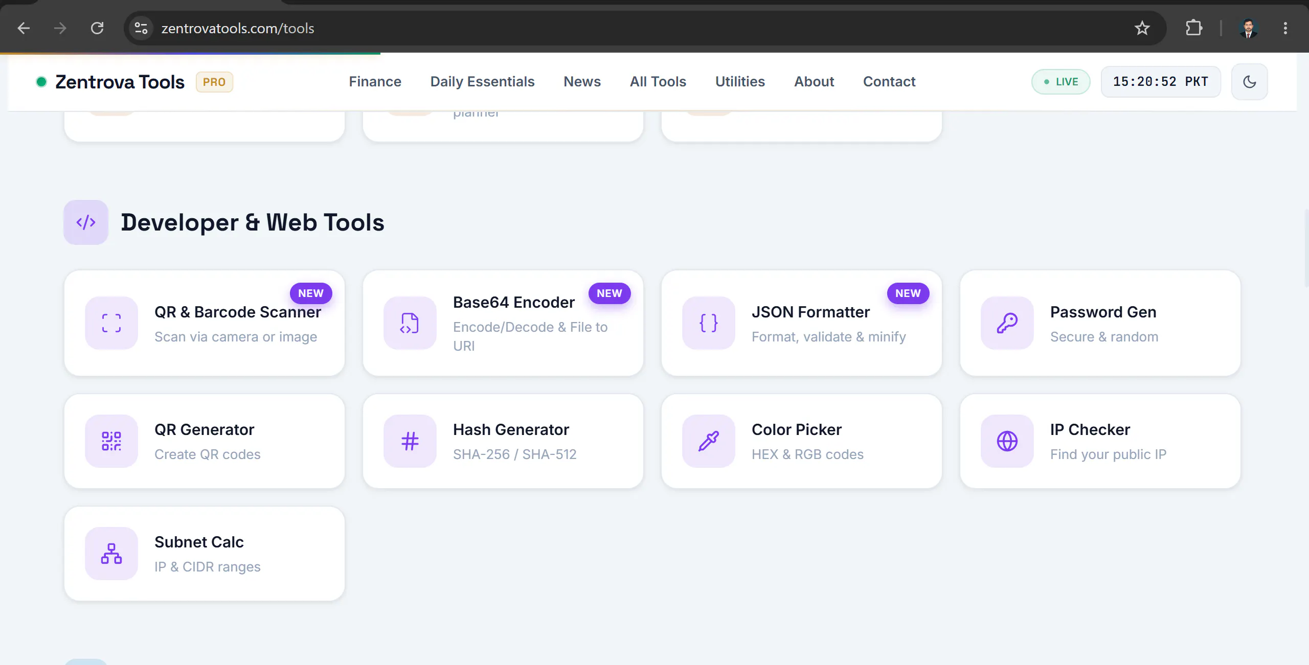Click the JSON Formatter braces icon
Image resolution: width=1309 pixels, height=665 pixels.
tap(709, 323)
